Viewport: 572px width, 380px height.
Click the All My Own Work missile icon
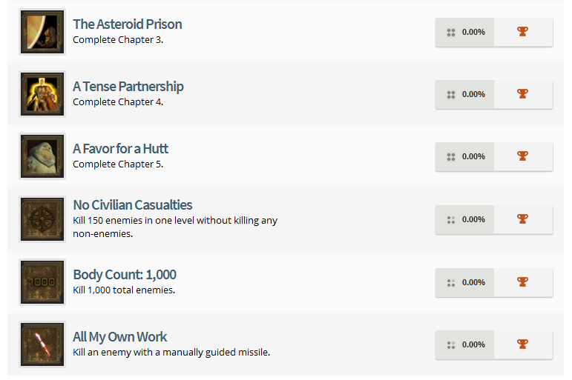click(42, 344)
